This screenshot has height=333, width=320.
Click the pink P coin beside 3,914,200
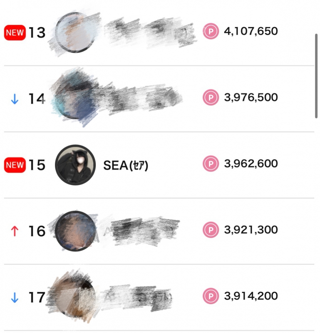coord(211,296)
